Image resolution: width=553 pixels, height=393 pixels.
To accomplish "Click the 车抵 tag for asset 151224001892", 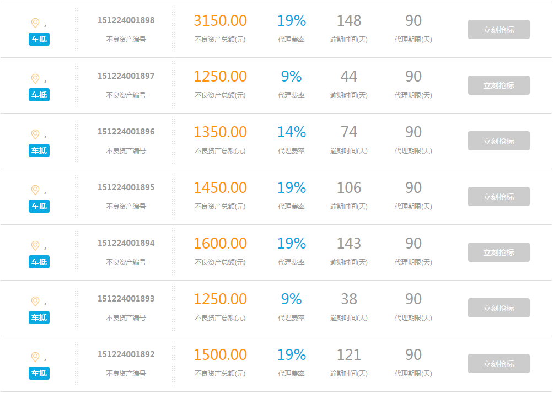I will pos(39,373).
